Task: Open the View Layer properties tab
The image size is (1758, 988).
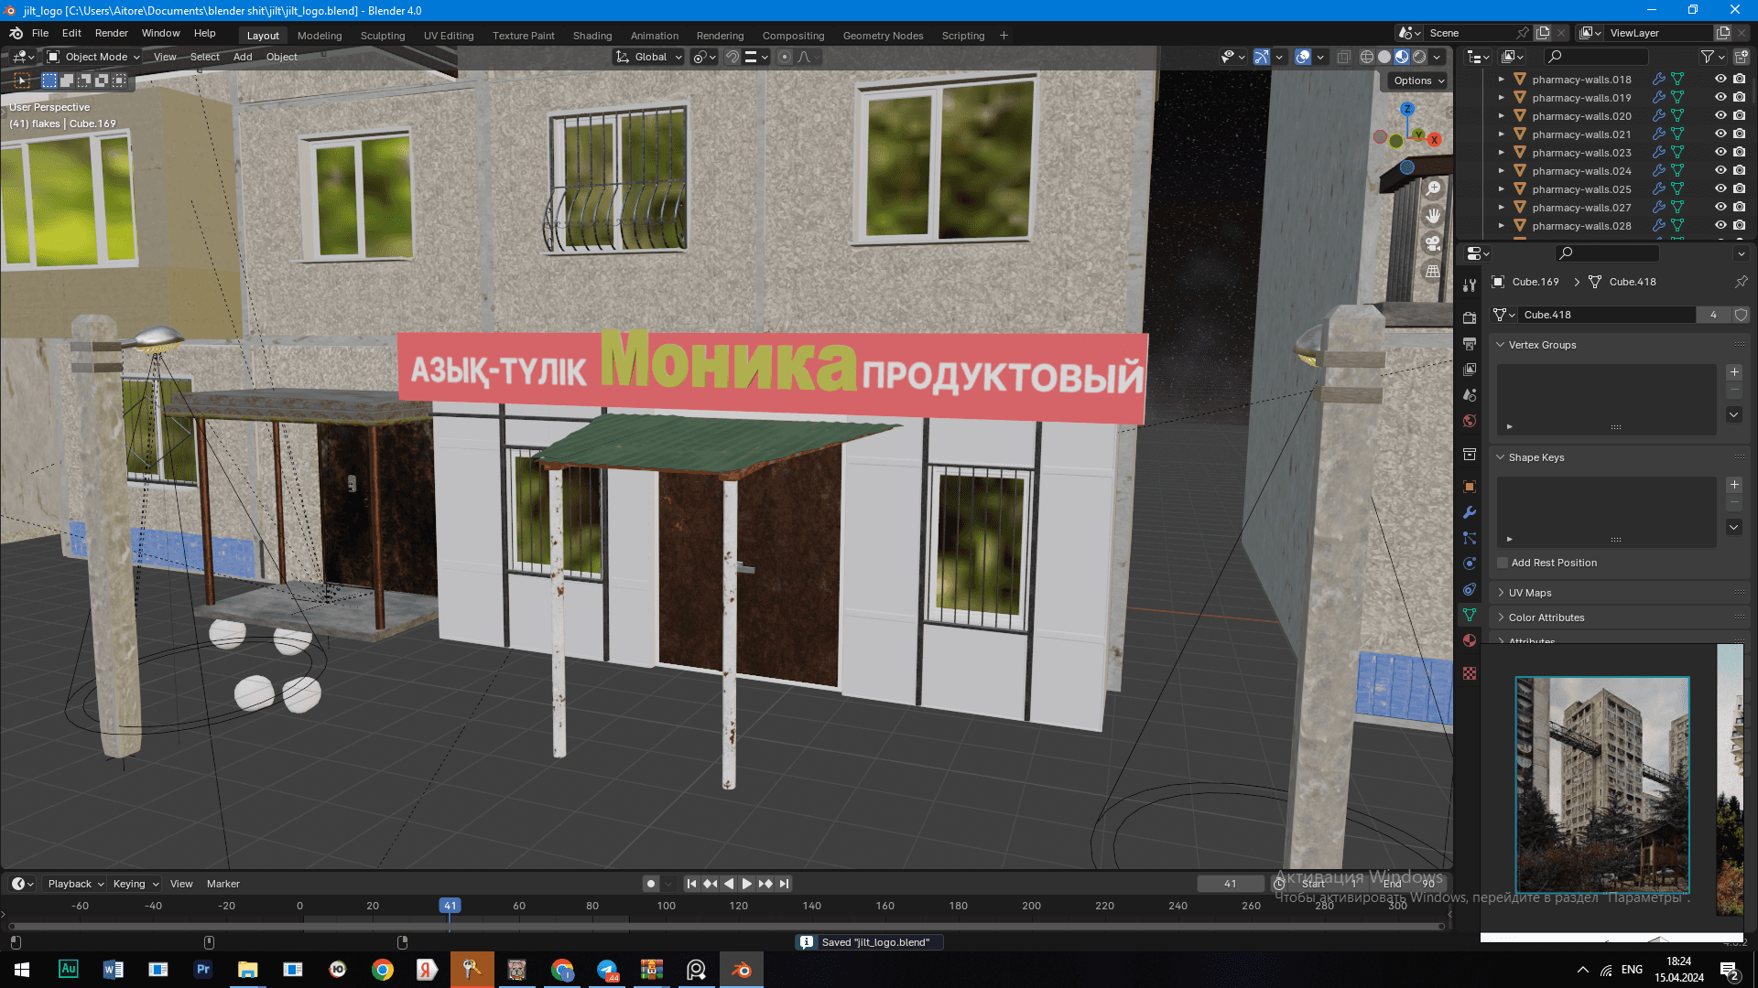Action: pos(1470,370)
